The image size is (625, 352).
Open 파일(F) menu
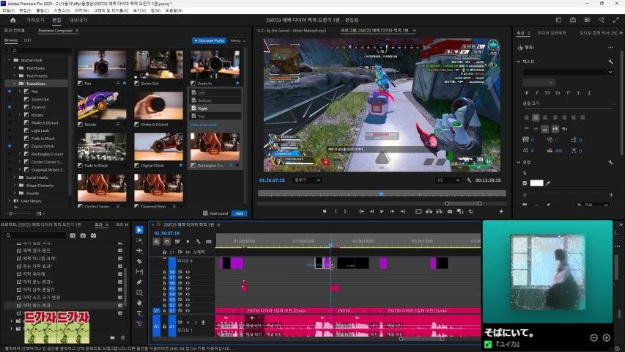[x=8, y=10]
